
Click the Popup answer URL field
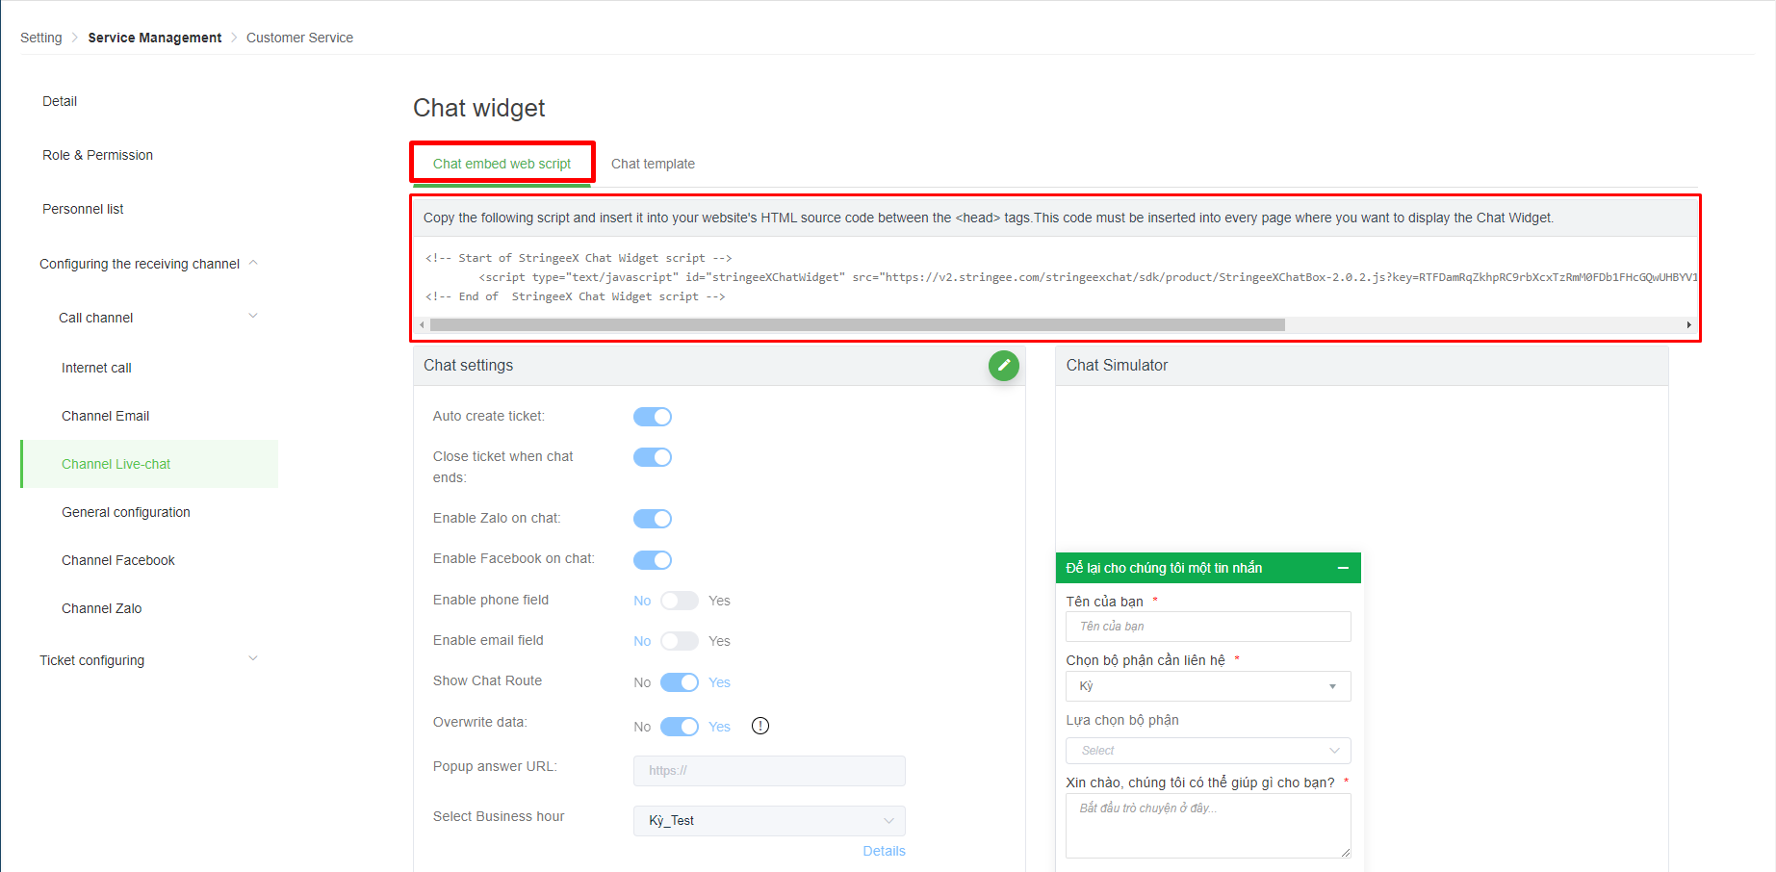coord(768,771)
